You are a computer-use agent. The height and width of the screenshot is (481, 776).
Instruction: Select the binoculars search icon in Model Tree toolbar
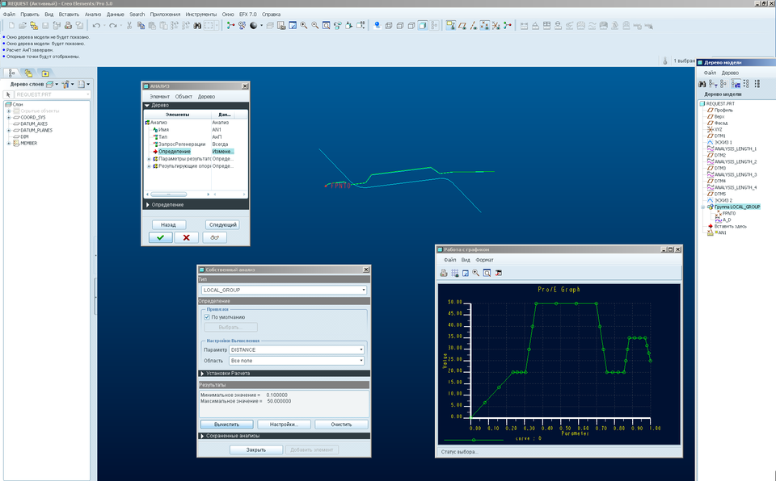703,84
